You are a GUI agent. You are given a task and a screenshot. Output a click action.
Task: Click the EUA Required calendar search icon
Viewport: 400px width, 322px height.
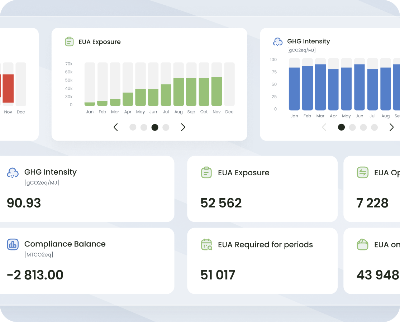tap(206, 245)
